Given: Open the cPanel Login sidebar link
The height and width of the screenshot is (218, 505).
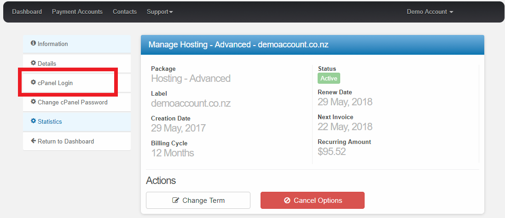Looking at the screenshot, I should click(x=55, y=83).
